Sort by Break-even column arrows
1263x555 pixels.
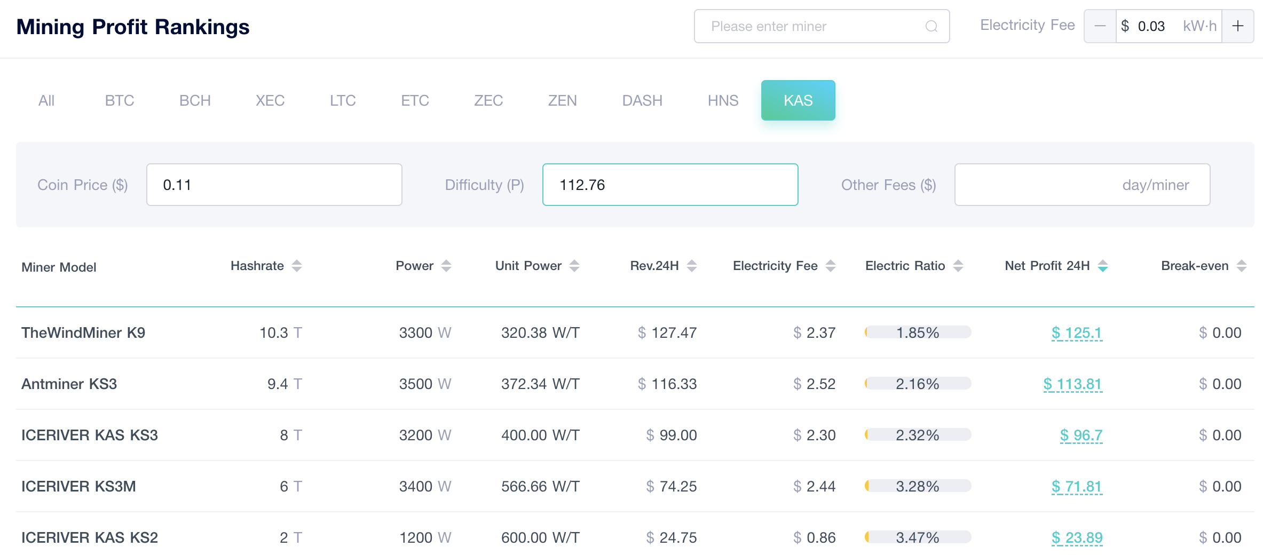1242,266
